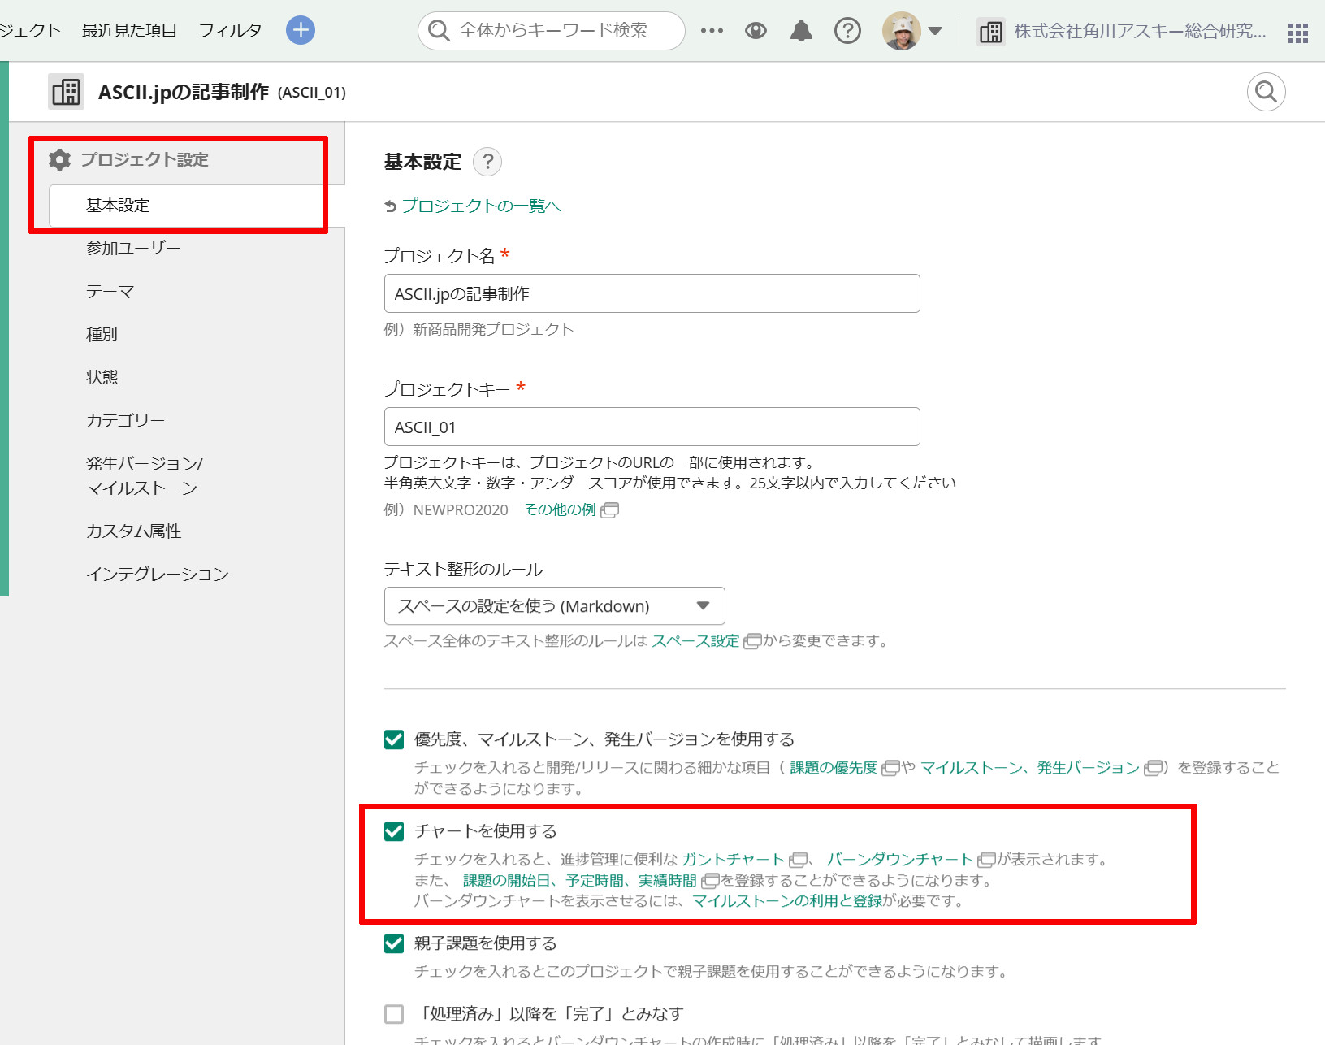Focus the 全体からキーワード検索 search field
This screenshot has width=1325, height=1045.
[552, 31]
